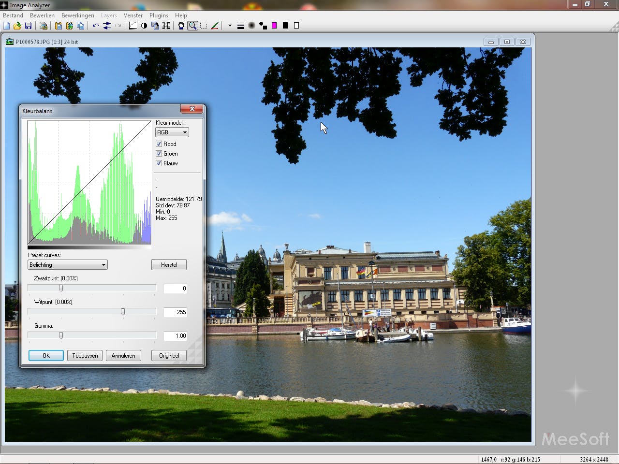The image size is (619, 464).
Task: Open the Bewerkingen menu
Action: pyautogui.click(x=77, y=15)
